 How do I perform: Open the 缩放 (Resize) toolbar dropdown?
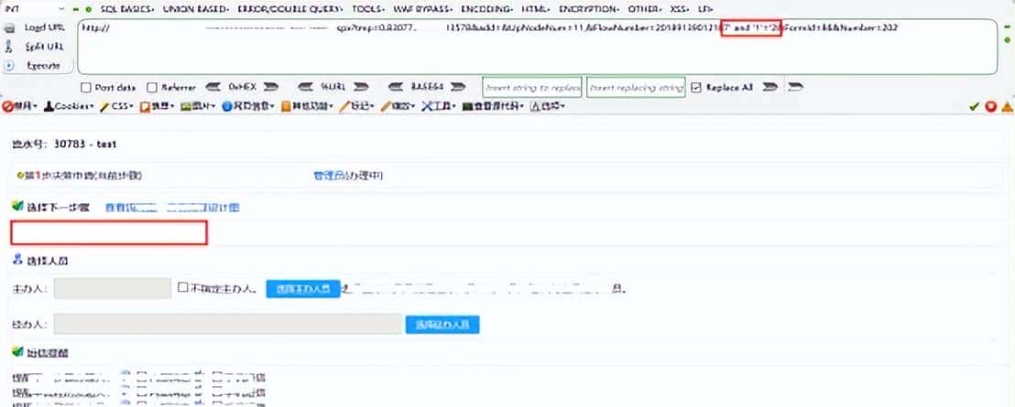point(399,106)
